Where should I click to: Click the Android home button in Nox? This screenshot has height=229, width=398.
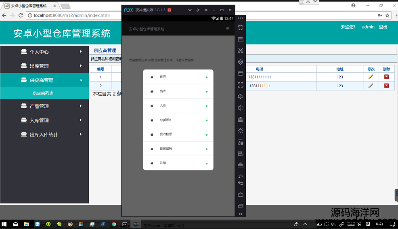(x=240, y=195)
